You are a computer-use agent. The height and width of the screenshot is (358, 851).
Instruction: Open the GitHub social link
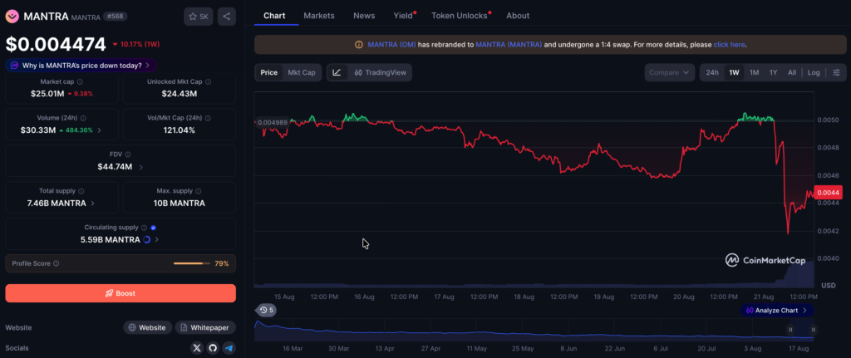[213, 348]
